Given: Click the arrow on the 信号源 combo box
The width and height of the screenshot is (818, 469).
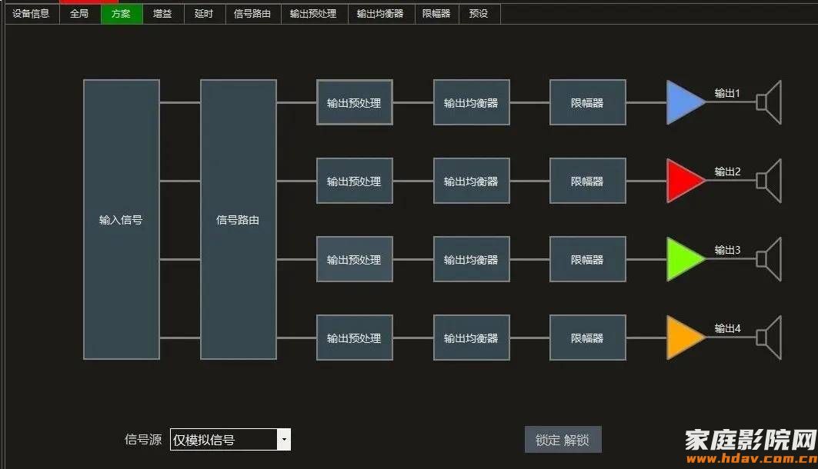Looking at the screenshot, I should tap(284, 439).
